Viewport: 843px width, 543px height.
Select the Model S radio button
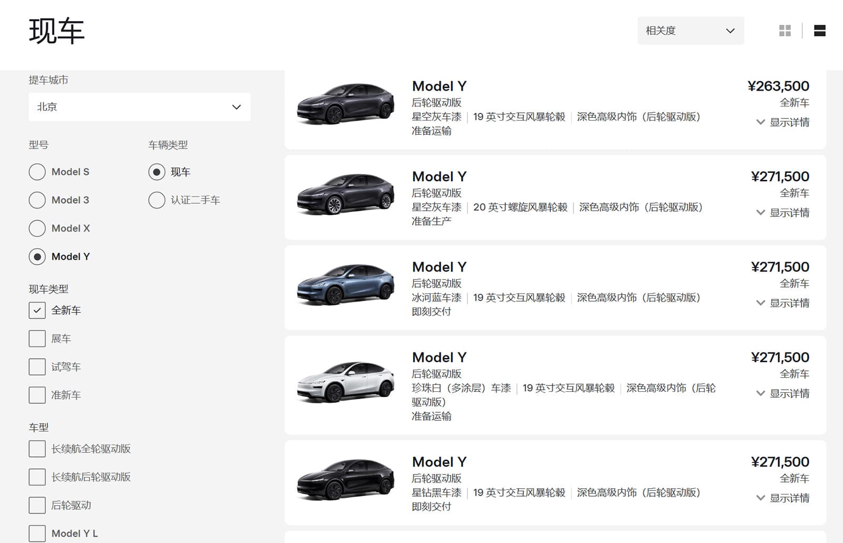pos(37,172)
